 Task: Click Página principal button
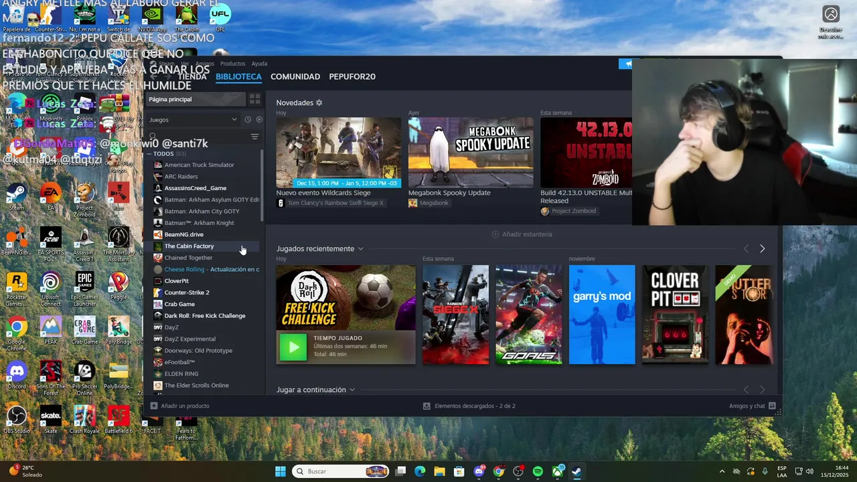(196, 99)
